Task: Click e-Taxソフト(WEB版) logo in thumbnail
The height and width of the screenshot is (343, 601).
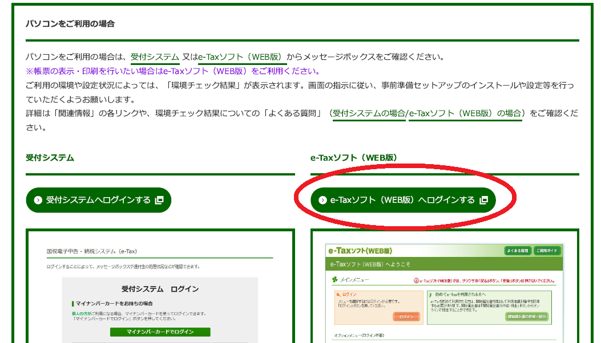Action: (x=360, y=251)
